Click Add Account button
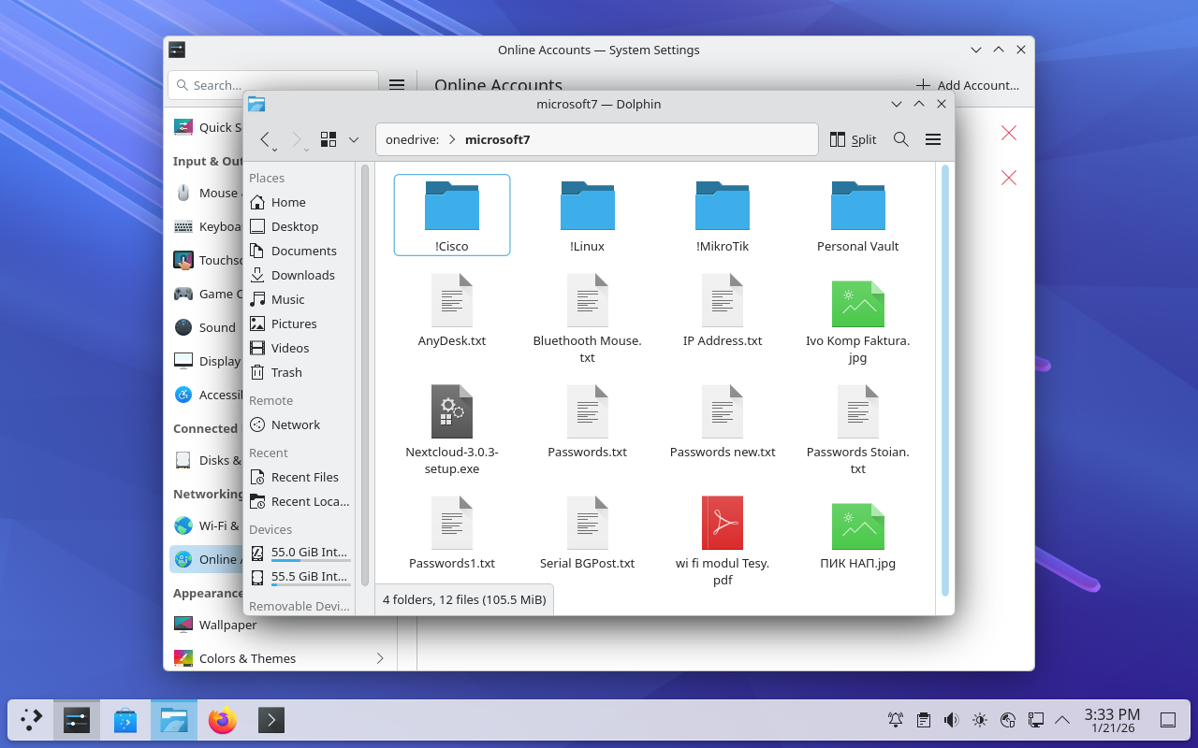This screenshot has height=748, width=1198. [968, 85]
